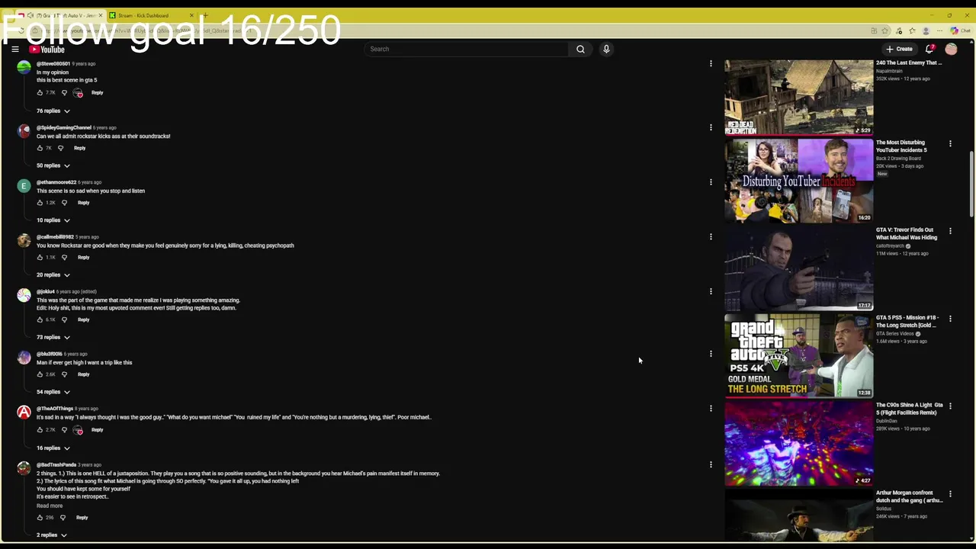Go to YouTube home via the logo
This screenshot has height=549, width=976.
pos(47,50)
